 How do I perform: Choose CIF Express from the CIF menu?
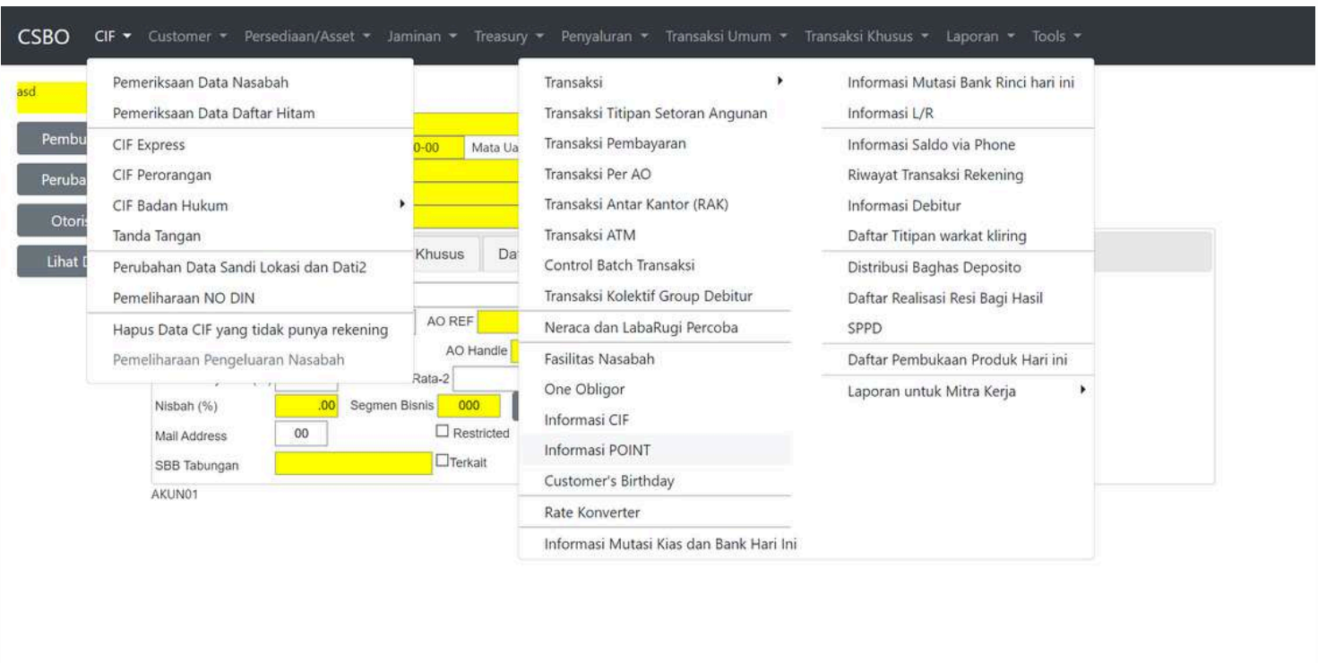coord(149,144)
